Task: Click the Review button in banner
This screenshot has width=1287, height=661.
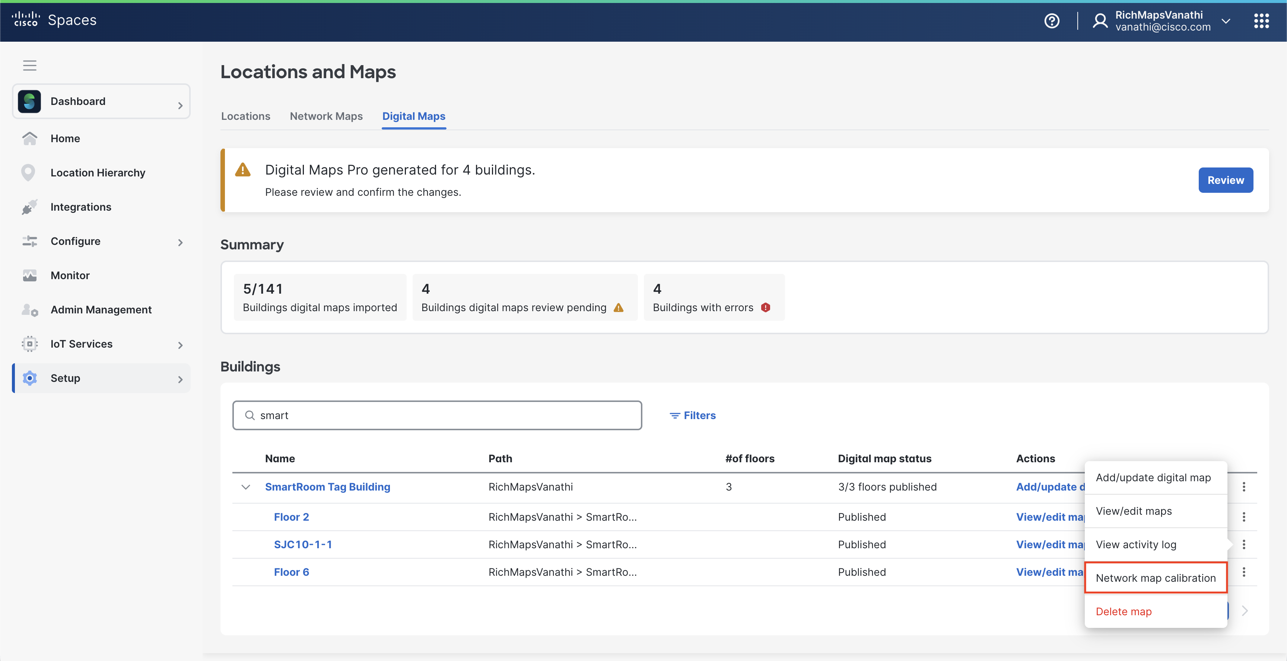Action: coord(1225,180)
